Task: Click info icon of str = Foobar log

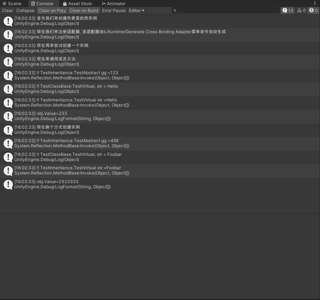Action: pos(8,157)
